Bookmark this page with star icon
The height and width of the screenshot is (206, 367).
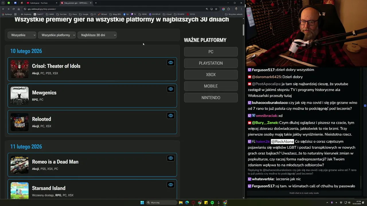tap(216, 9)
